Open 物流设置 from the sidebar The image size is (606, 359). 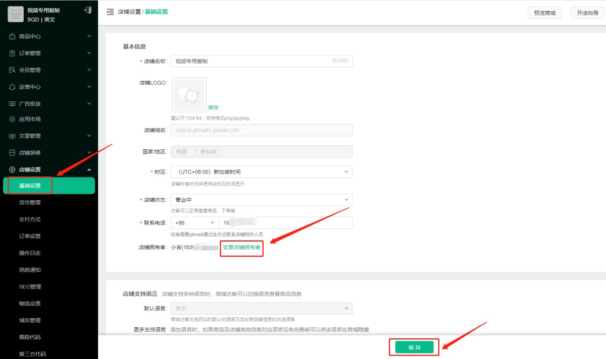[x=30, y=304]
